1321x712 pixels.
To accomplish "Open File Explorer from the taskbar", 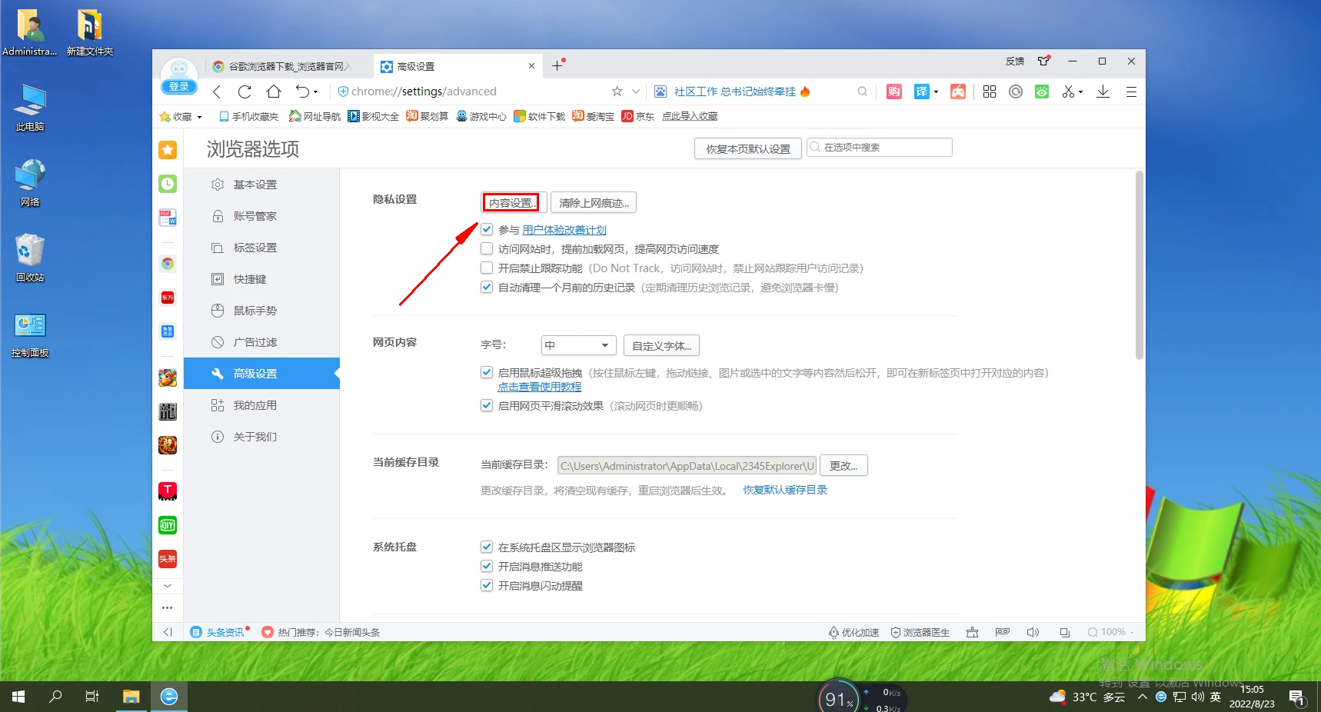I will pos(131,697).
